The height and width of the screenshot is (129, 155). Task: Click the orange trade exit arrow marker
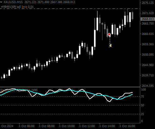pos(110,45)
